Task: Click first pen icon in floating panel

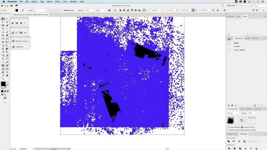Action: click(13, 23)
